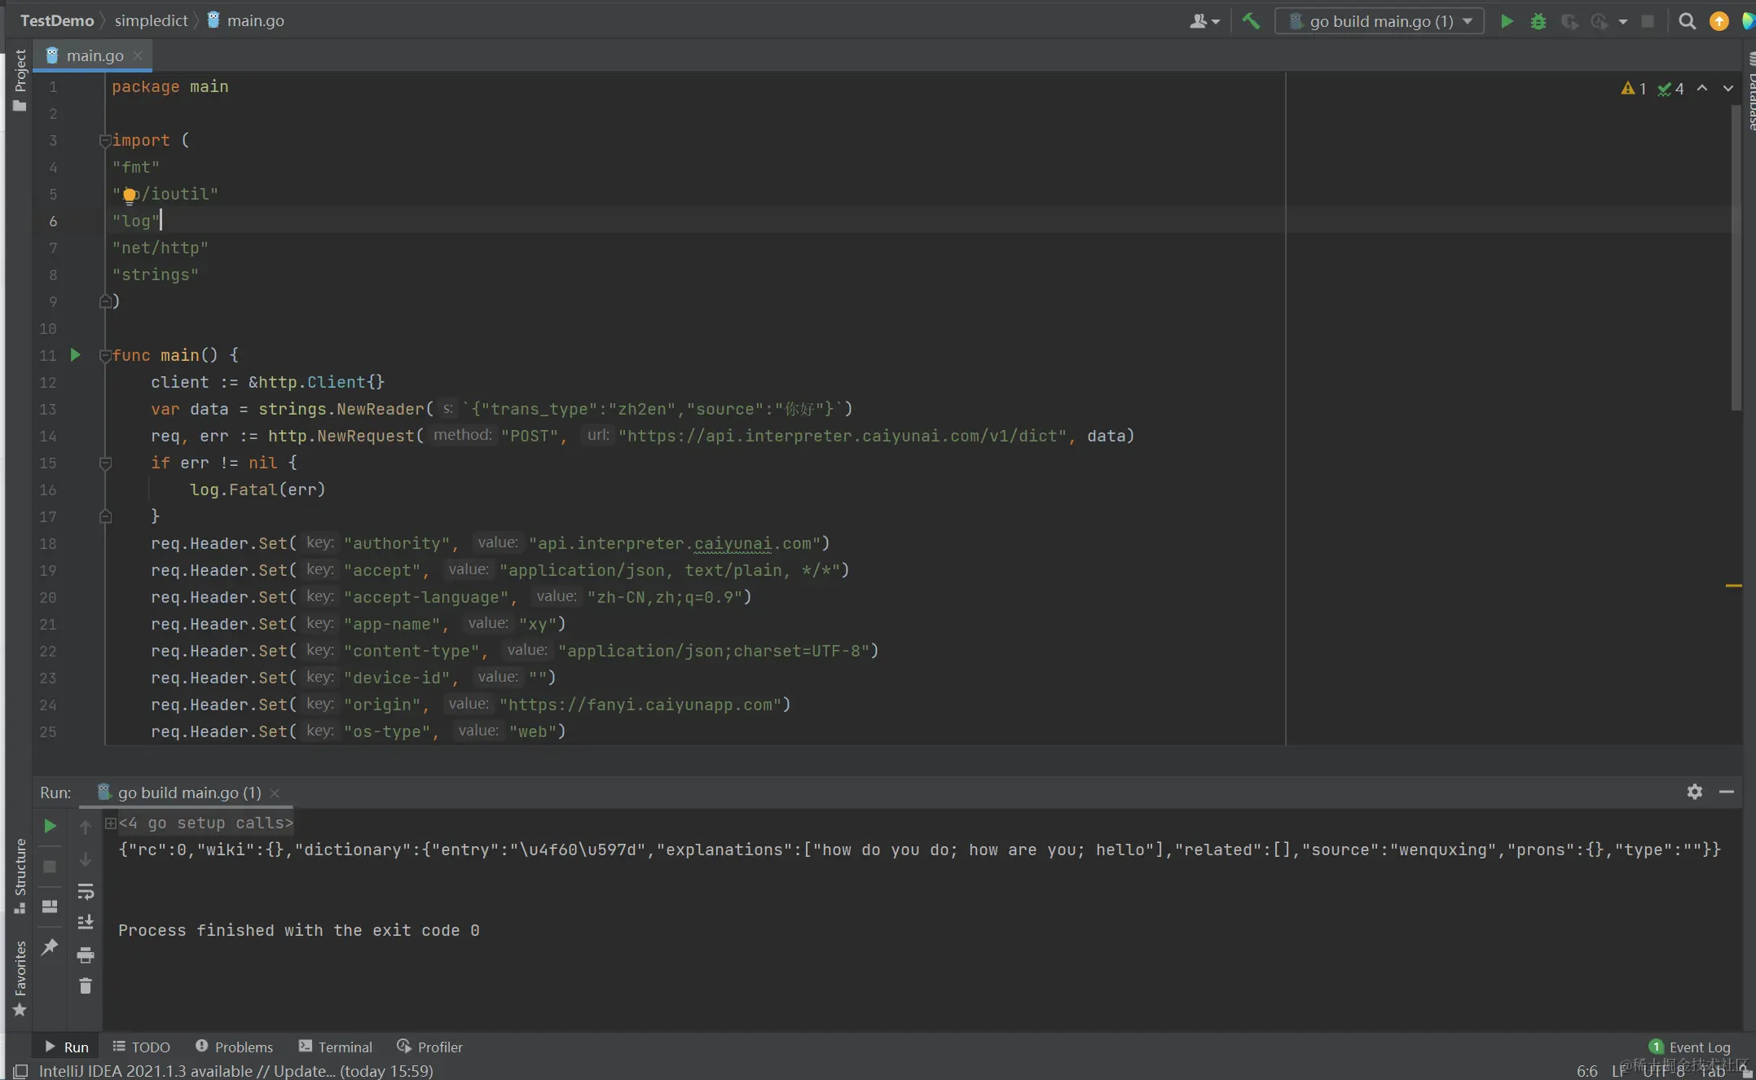Collapse the import block fold marker
Image resolution: width=1756 pixels, height=1080 pixels.
[x=105, y=141]
